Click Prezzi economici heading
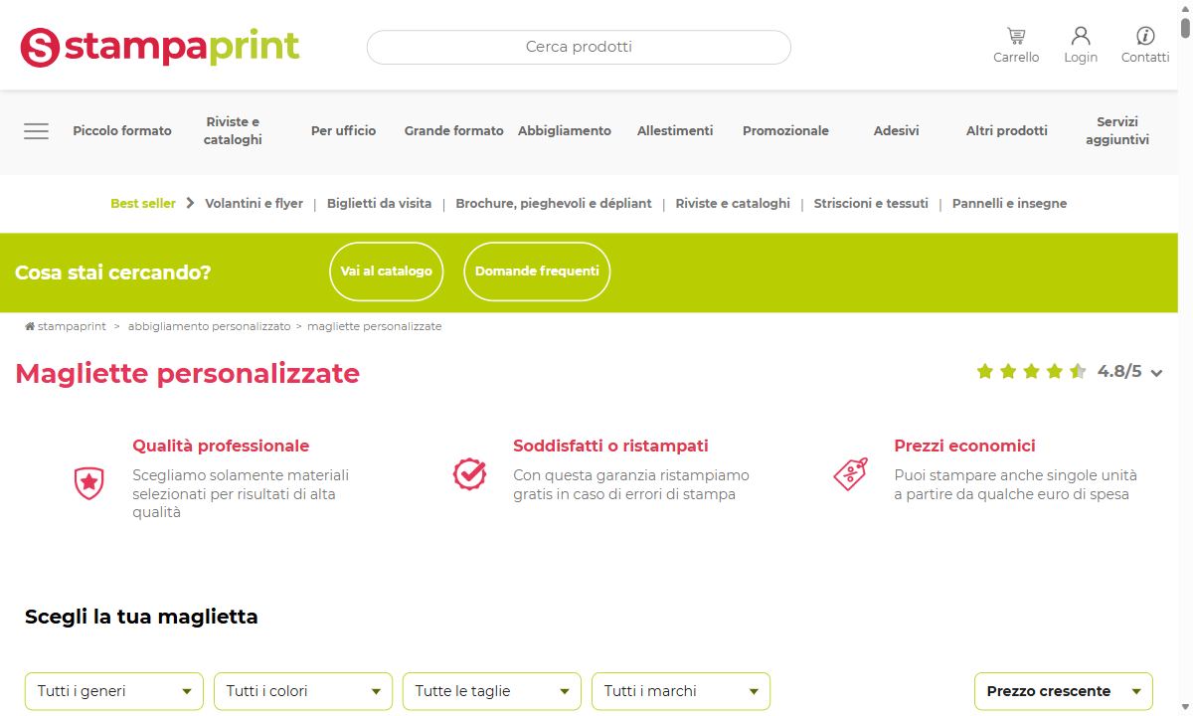 coord(964,447)
